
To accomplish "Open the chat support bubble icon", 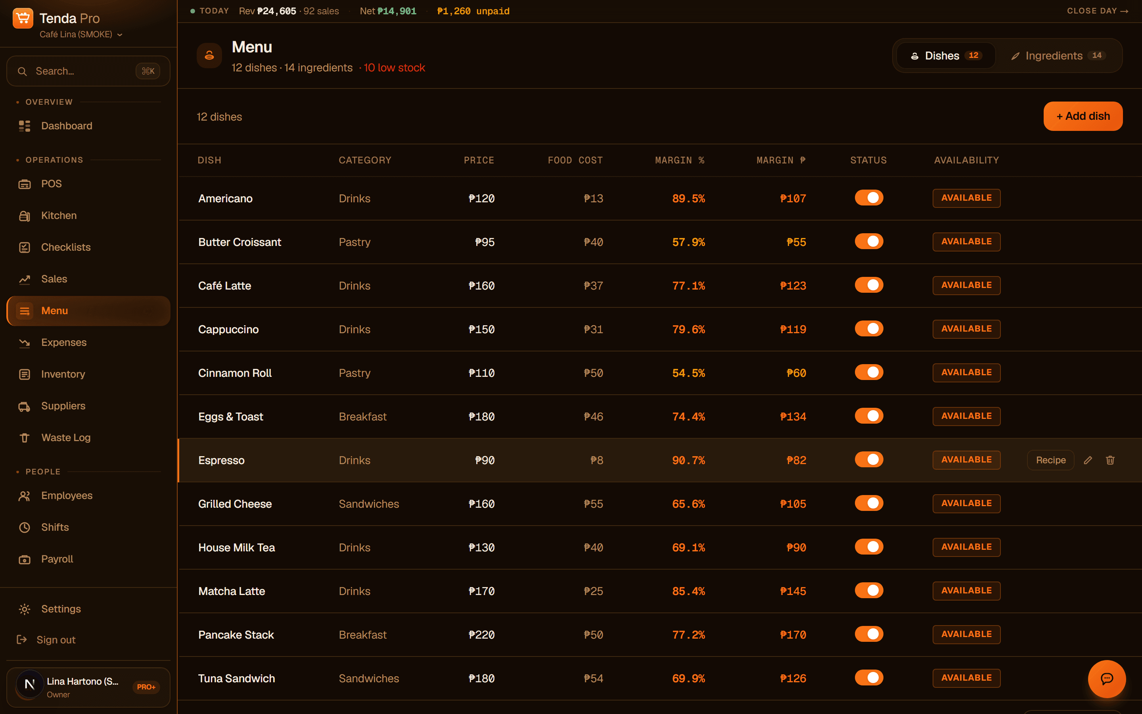I will [1107, 679].
